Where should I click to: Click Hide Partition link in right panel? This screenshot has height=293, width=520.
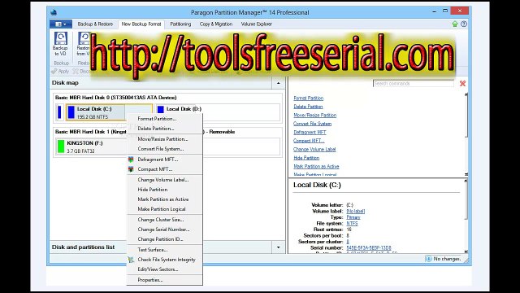(x=306, y=158)
